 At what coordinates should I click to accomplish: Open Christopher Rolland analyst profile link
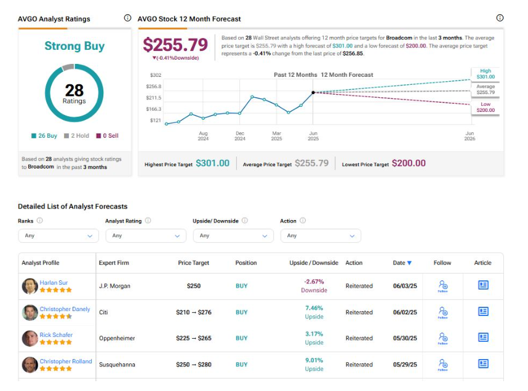pos(66,361)
